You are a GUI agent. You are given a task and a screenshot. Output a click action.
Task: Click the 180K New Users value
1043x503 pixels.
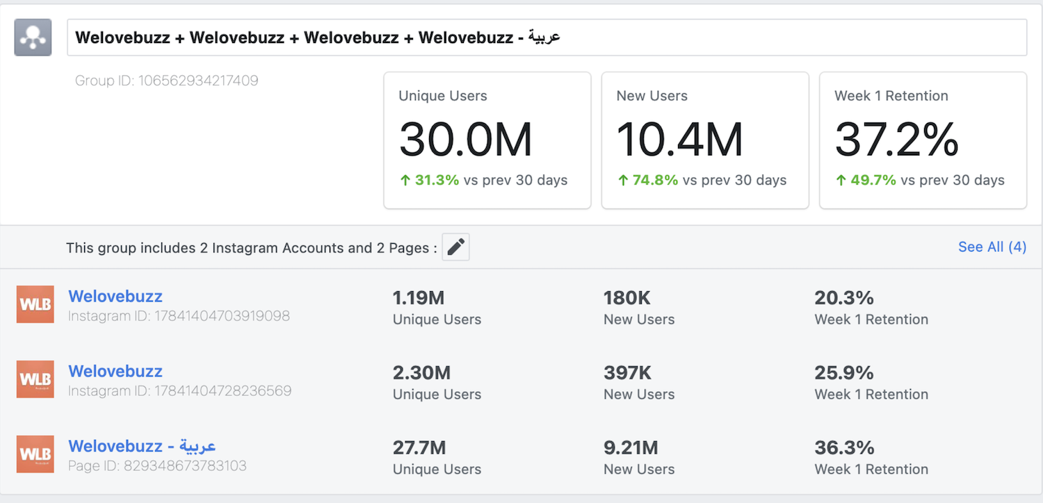coord(627,298)
